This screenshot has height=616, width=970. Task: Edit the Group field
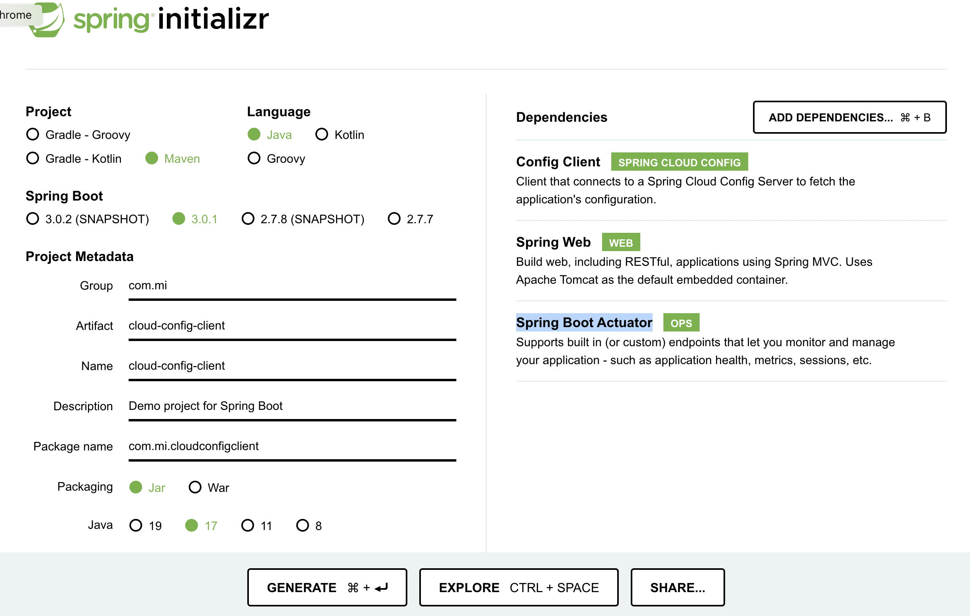(291, 286)
